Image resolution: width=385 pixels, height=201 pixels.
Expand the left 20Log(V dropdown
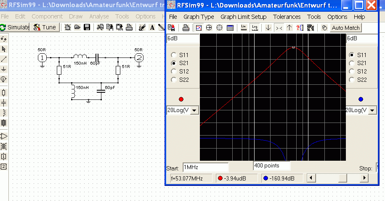point(194,110)
